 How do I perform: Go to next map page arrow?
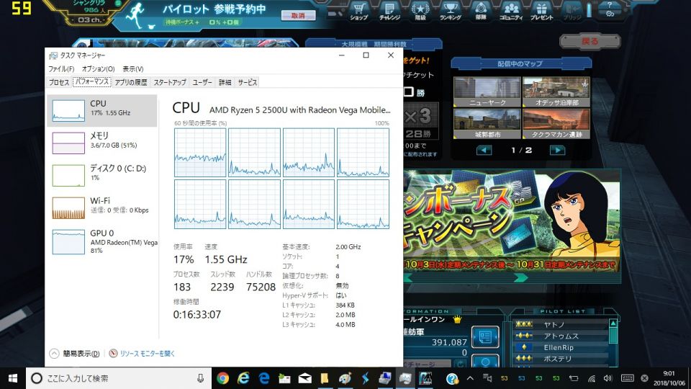(x=556, y=150)
